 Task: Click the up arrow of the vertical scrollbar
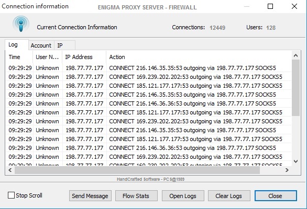[295, 56]
